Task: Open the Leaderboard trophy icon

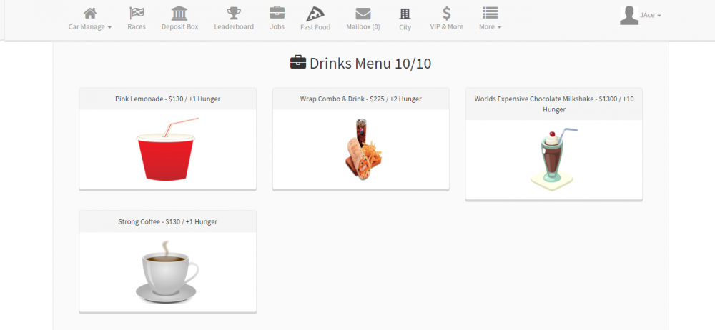Action: pyautogui.click(x=234, y=14)
